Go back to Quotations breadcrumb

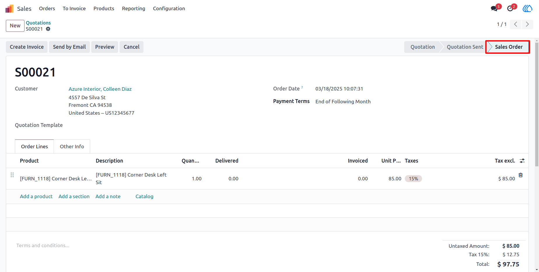[x=38, y=23]
